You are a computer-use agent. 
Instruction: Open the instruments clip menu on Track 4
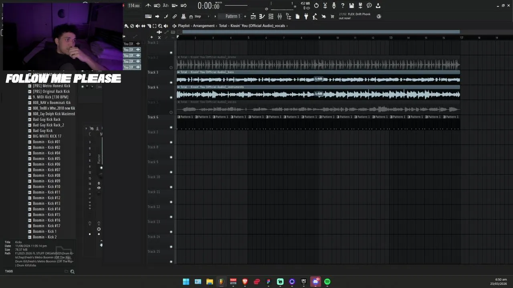178,87
